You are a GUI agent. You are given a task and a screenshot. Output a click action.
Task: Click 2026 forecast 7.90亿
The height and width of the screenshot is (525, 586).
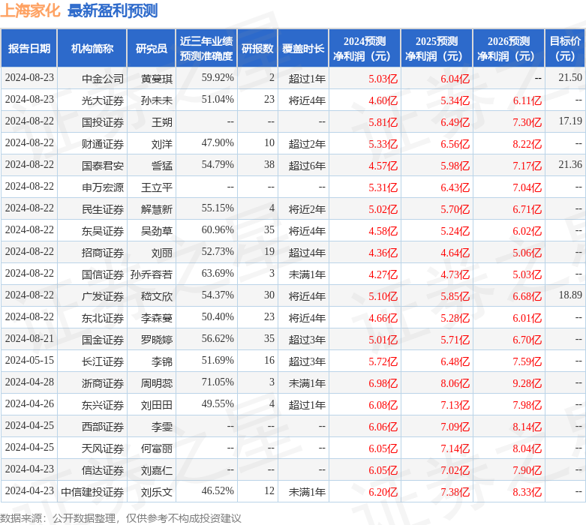[527, 470]
